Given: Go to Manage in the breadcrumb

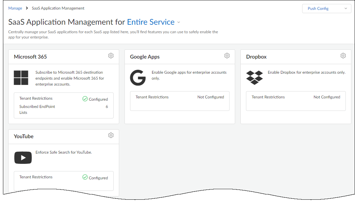Looking at the screenshot, I should coord(15,8).
